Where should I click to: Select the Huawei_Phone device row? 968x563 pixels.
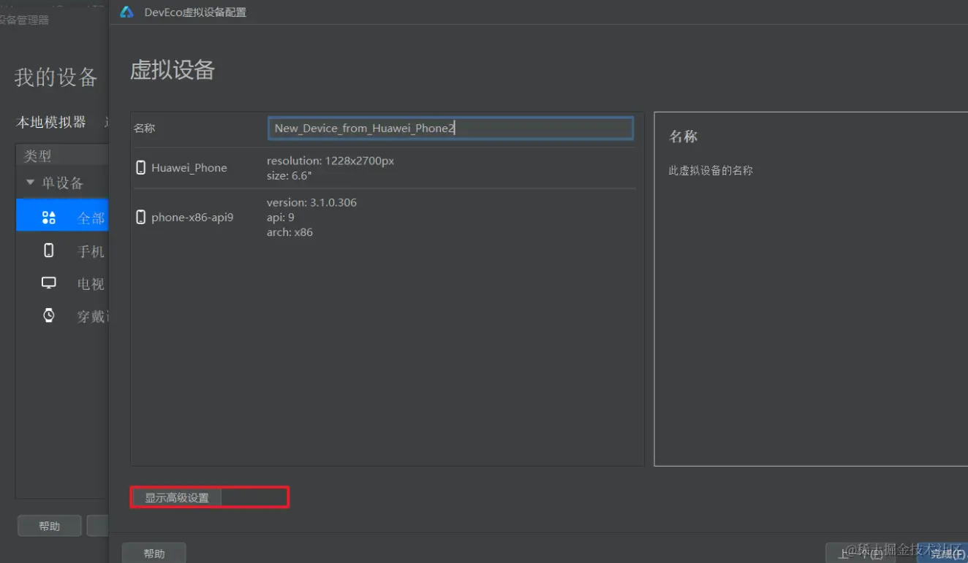point(384,168)
